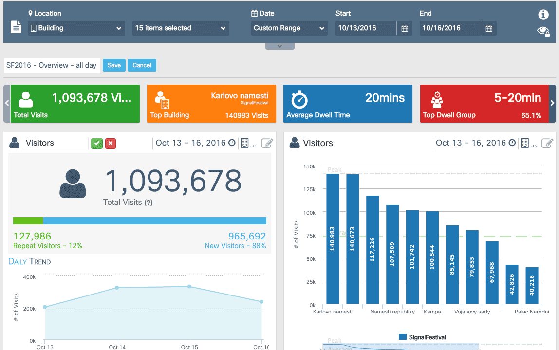
Task: Click the report document icon in header
Action: 16,27
